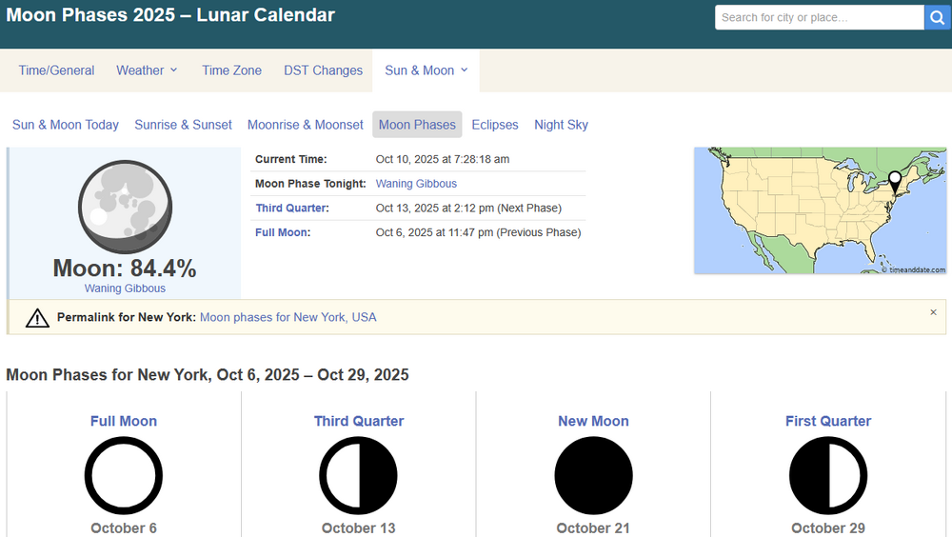The width and height of the screenshot is (952, 537).
Task: Switch to the Eclipses subtab
Action: click(495, 125)
